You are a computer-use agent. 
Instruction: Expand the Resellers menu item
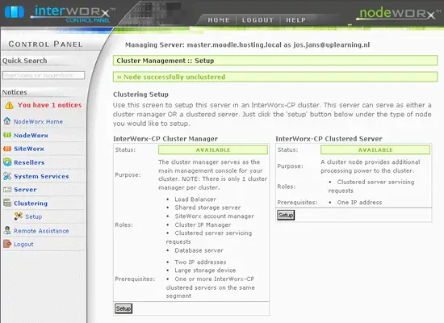[x=29, y=162]
